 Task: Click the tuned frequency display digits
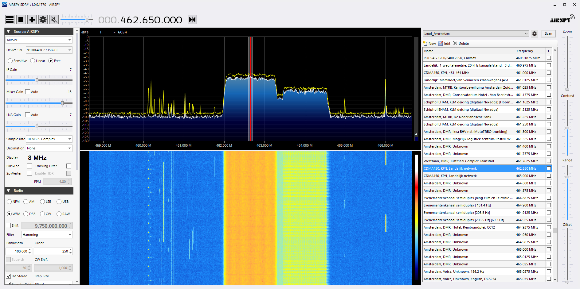[x=140, y=20]
